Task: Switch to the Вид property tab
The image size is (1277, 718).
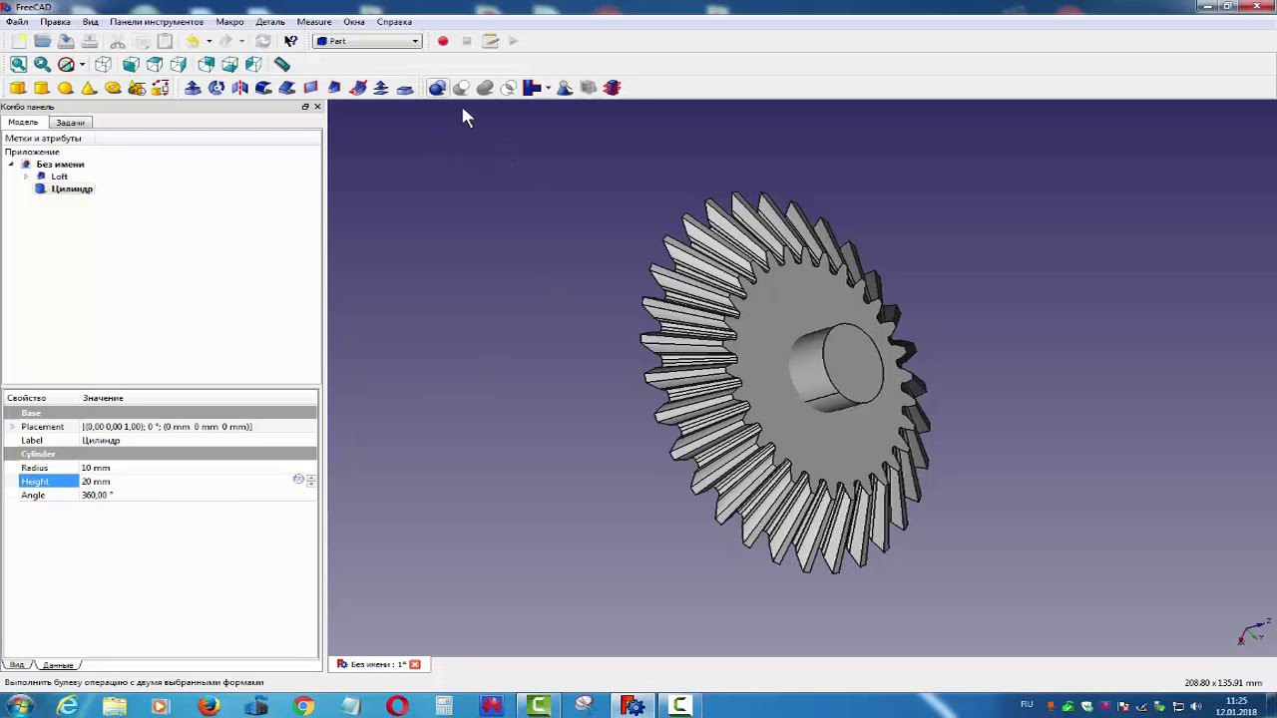Action: (17, 665)
